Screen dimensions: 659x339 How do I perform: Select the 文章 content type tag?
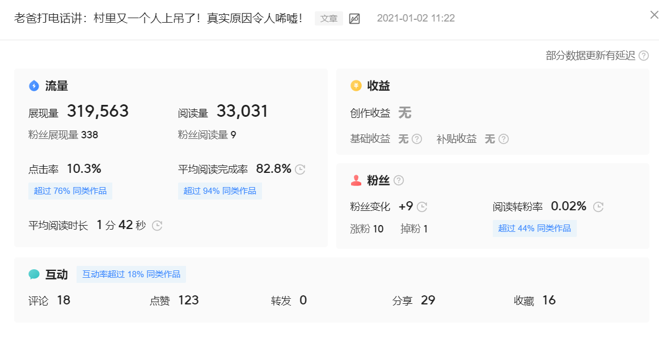coord(328,18)
